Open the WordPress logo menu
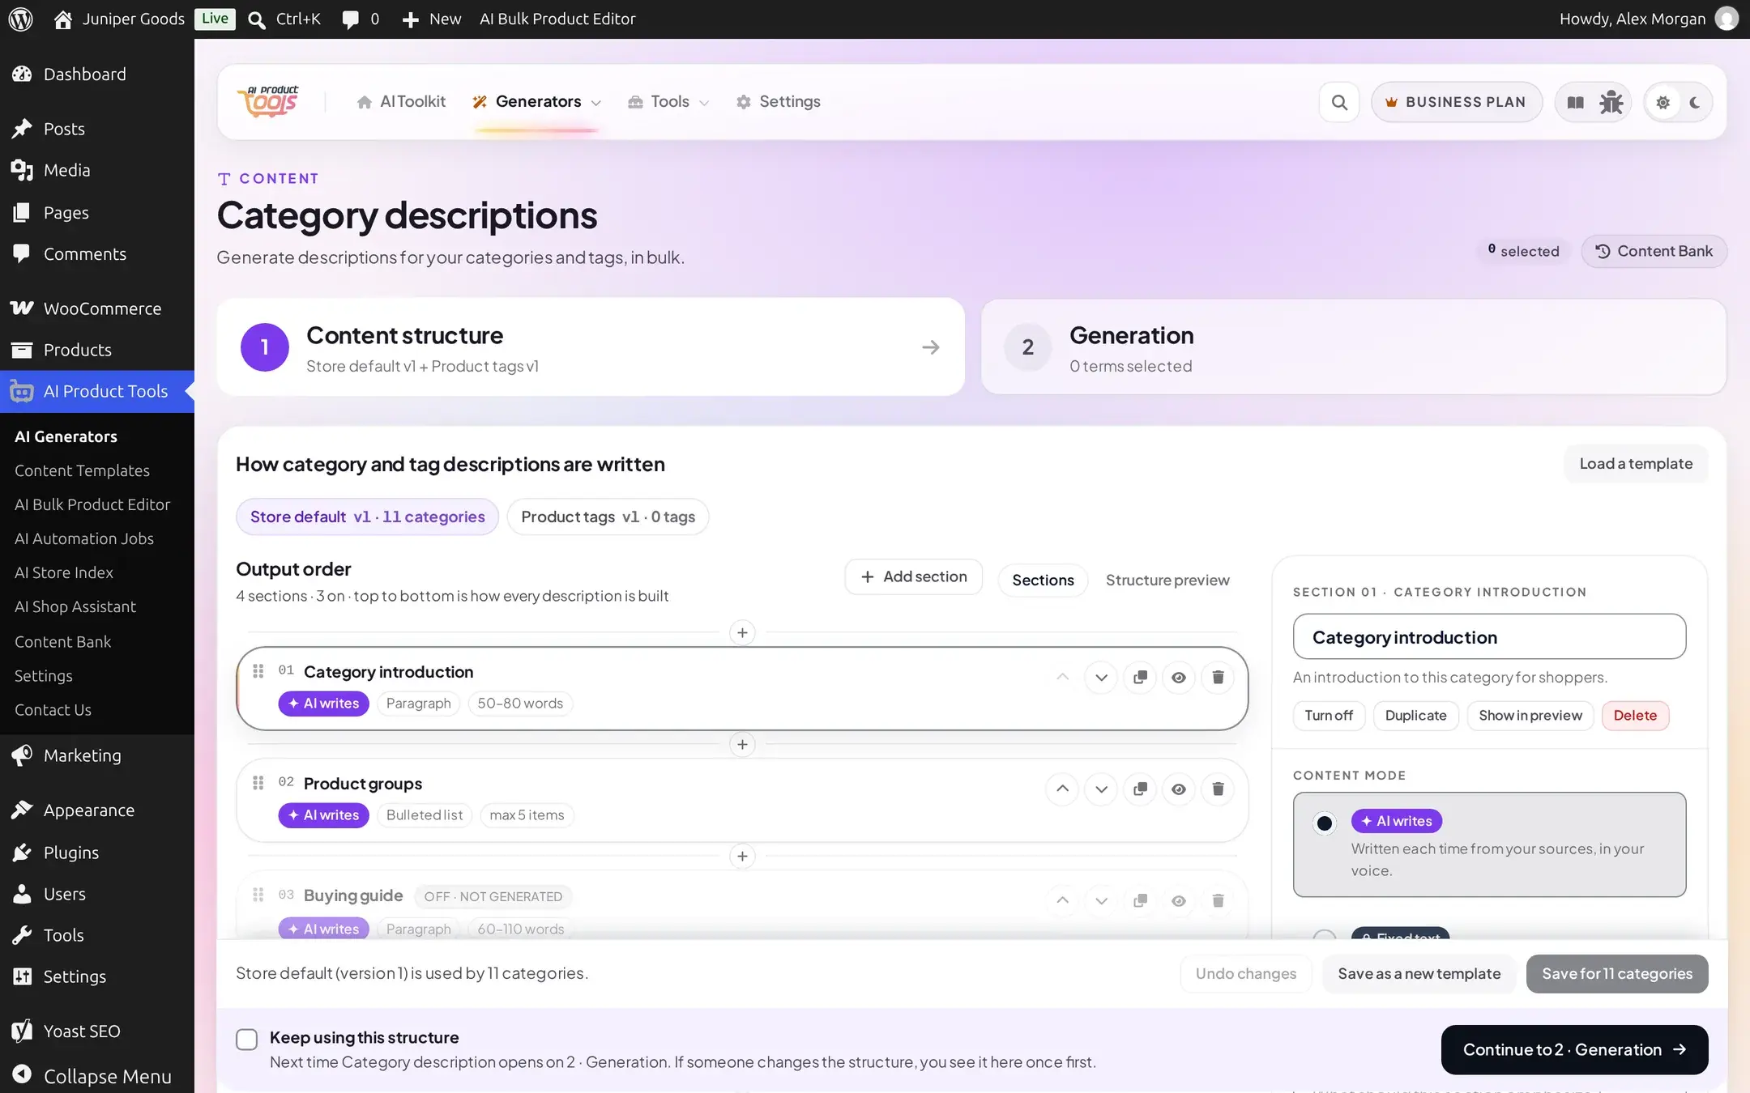This screenshot has height=1093, width=1750. tap(20, 19)
